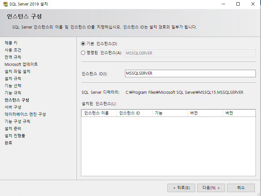The image size is (261, 196).
Task: Select the Microsoft 업데이트 step in sidebar
Action: pyautogui.click(x=21, y=64)
